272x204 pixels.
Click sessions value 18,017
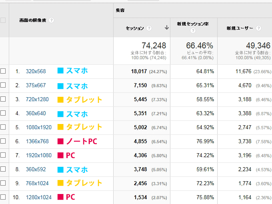pyautogui.click(x=139, y=71)
